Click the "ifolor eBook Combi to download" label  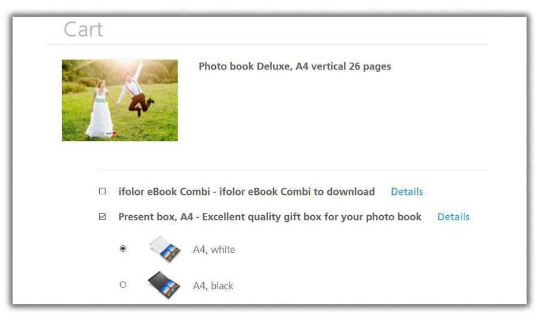pos(296,191)
